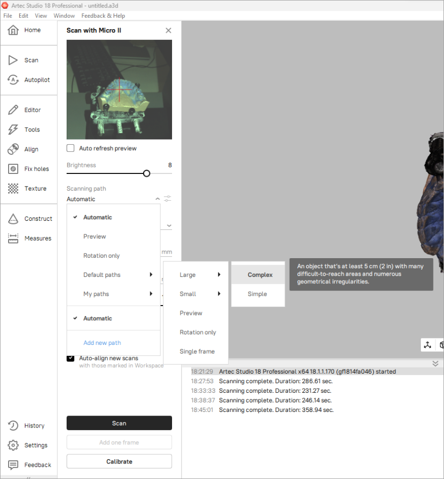Open Settings gear in sidebar
This screenshot has width=444, height=479.
[x=13, y=445]
